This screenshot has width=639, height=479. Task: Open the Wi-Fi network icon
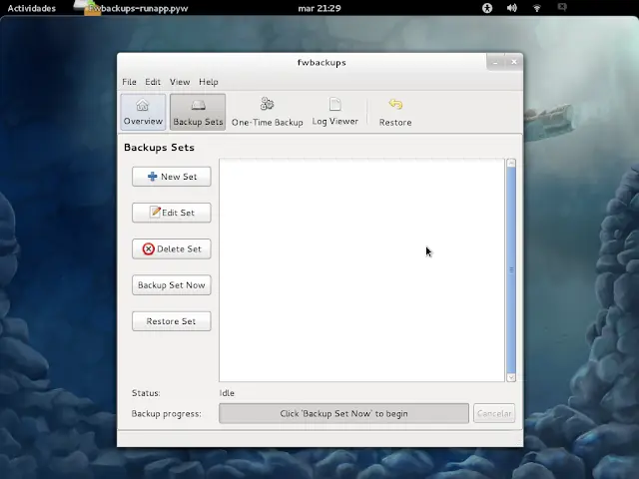[x=537, y=8]
